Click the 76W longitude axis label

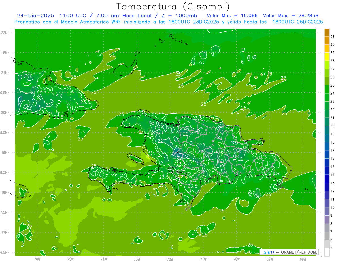click(x=37, y=259)
